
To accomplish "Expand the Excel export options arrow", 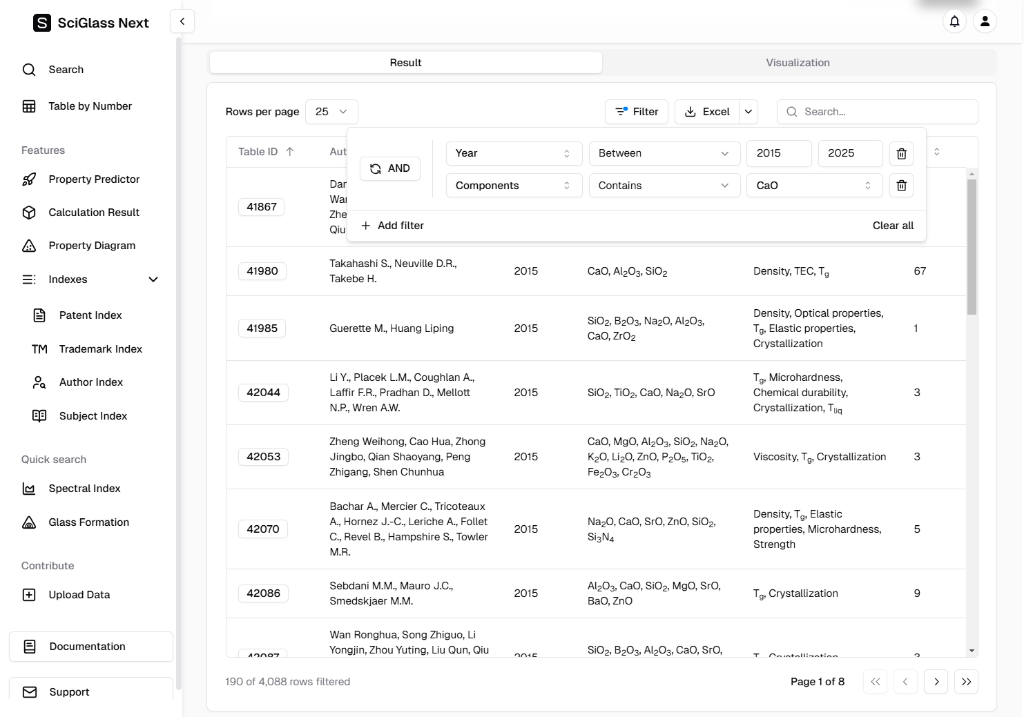I will pos(749,112).
